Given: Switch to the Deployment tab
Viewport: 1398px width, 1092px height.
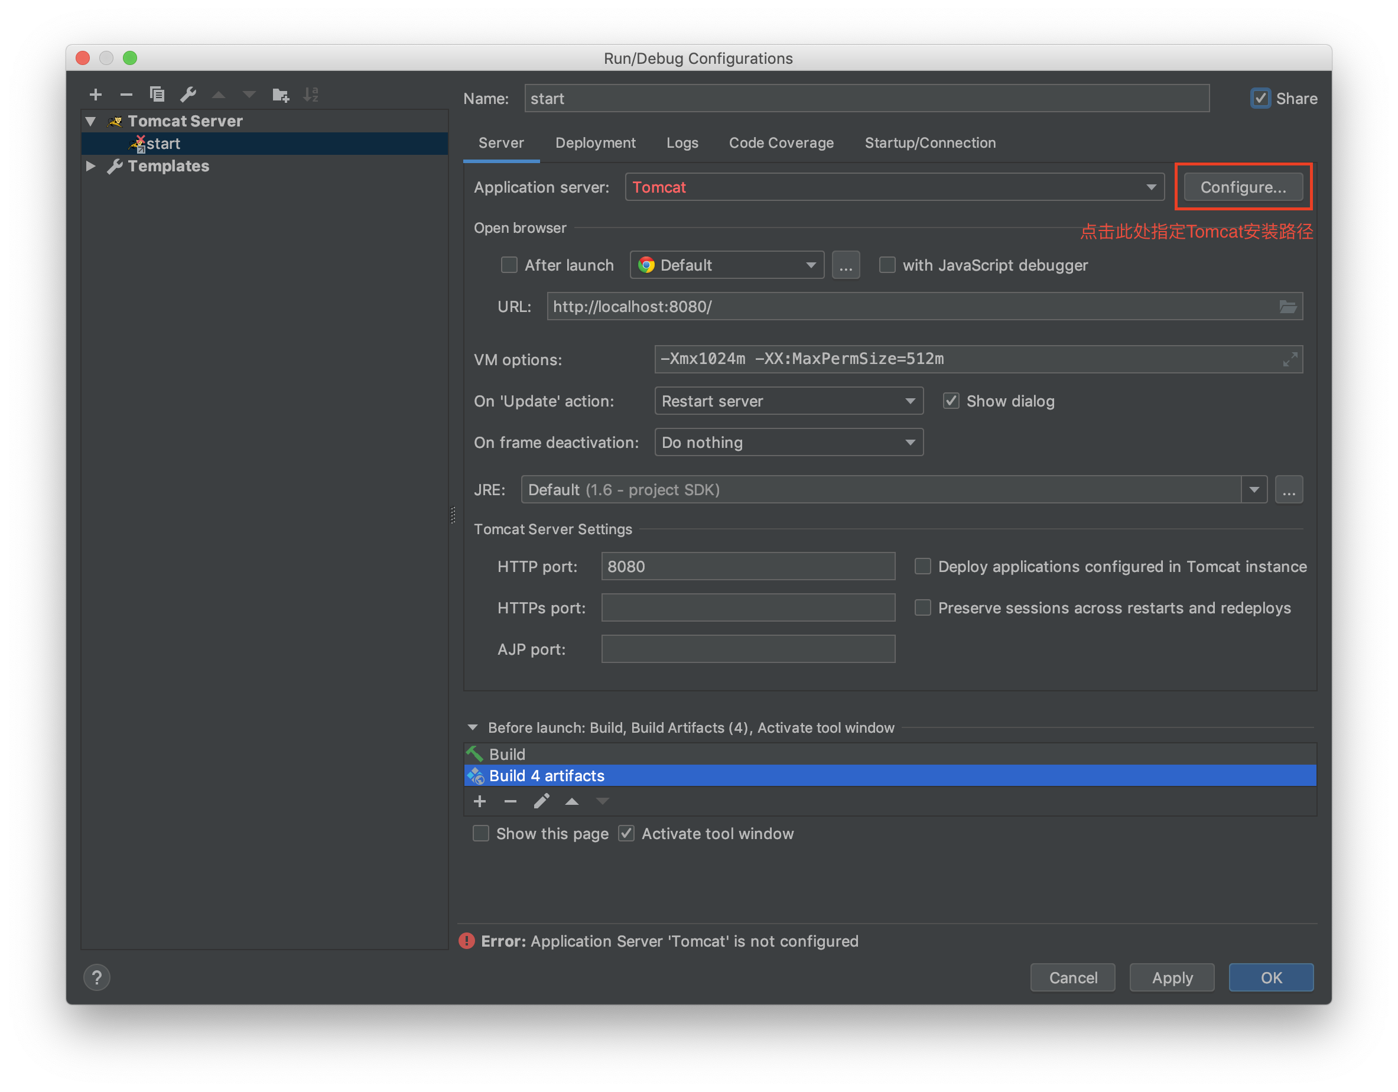Looking at the screenshot, I should click(594, 142).
